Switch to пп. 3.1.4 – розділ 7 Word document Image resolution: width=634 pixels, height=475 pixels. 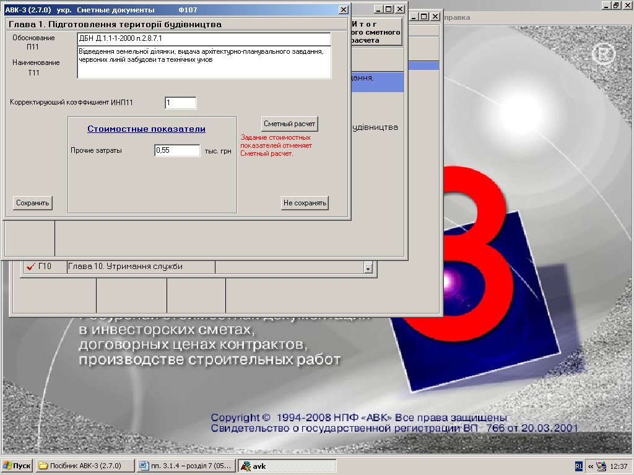point(186,466)
